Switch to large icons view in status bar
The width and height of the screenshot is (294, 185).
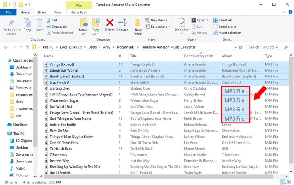[x=289, y=182]
